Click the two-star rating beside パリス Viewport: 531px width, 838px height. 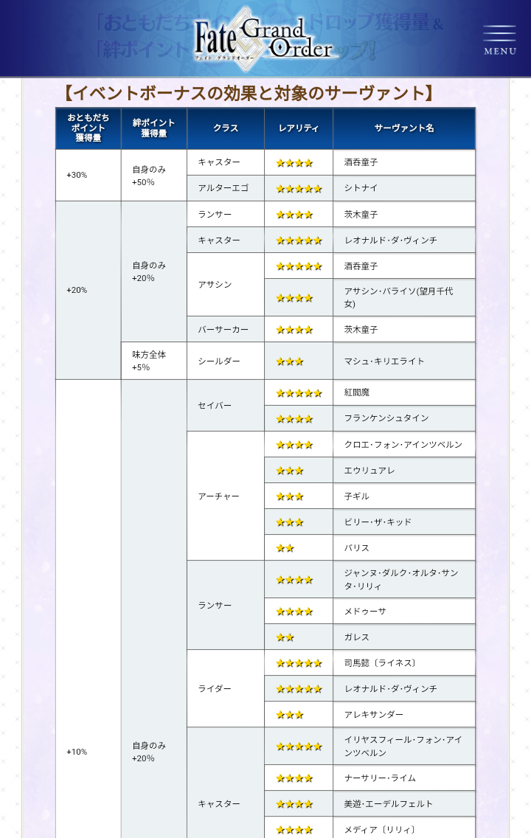[x=285, y=547]
